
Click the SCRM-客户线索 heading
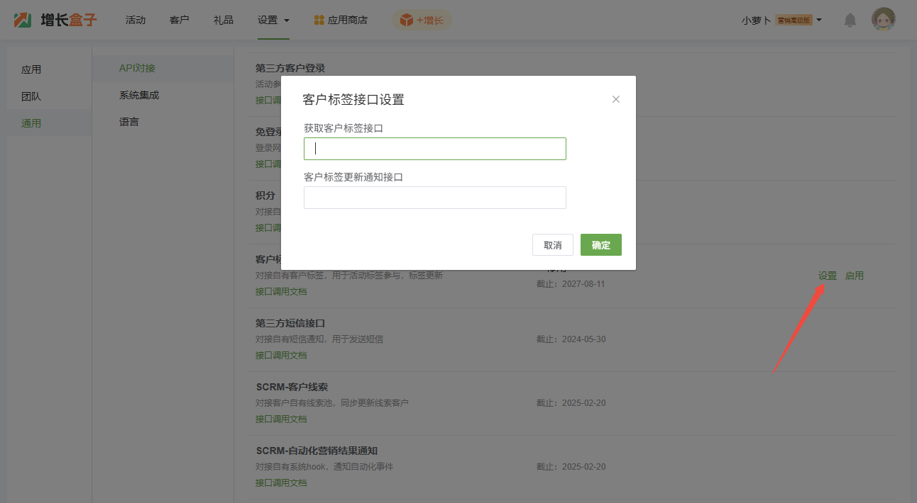pos(292,387)
